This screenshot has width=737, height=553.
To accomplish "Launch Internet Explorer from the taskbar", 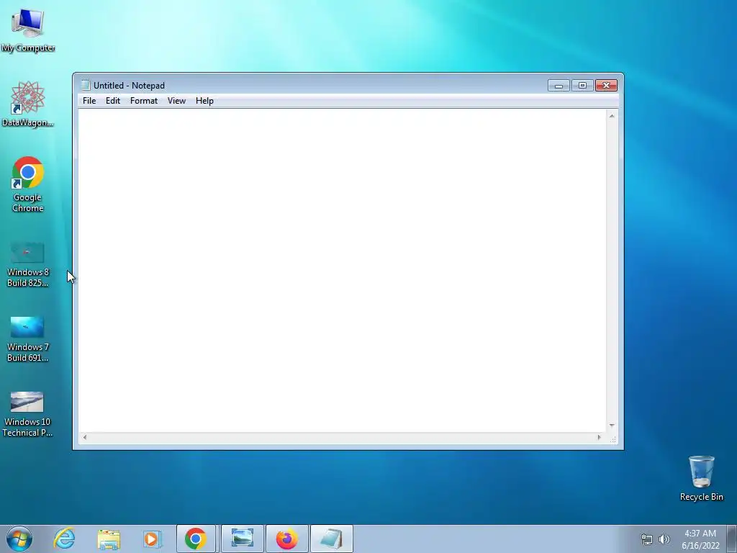I will [64, 539].
